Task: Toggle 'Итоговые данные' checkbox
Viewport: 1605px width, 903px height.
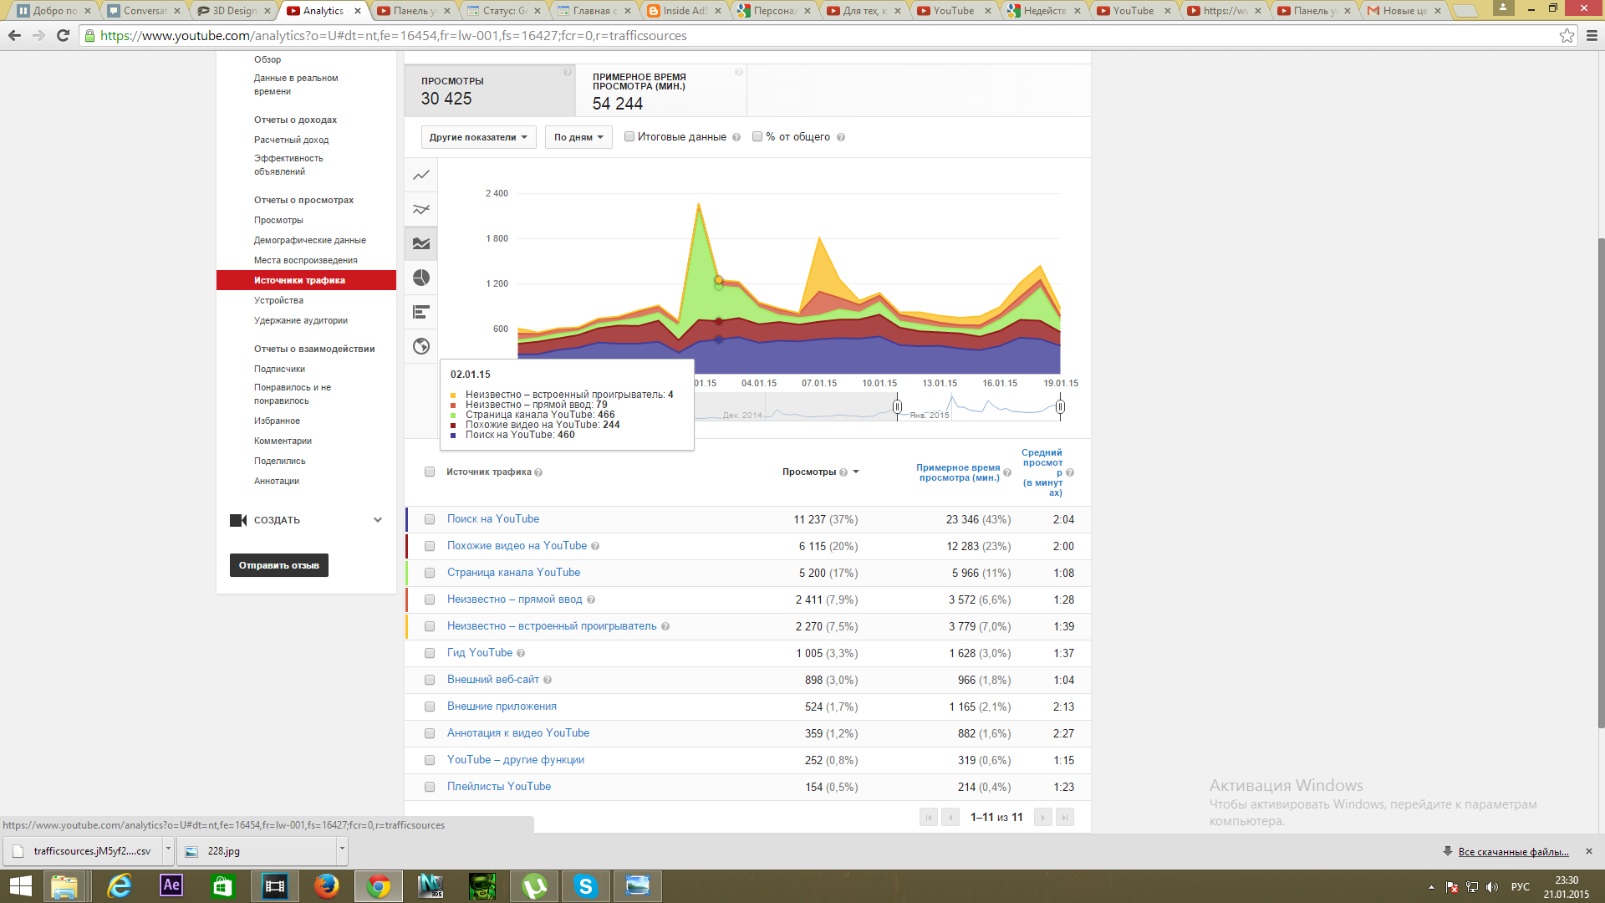Action: 629,136
